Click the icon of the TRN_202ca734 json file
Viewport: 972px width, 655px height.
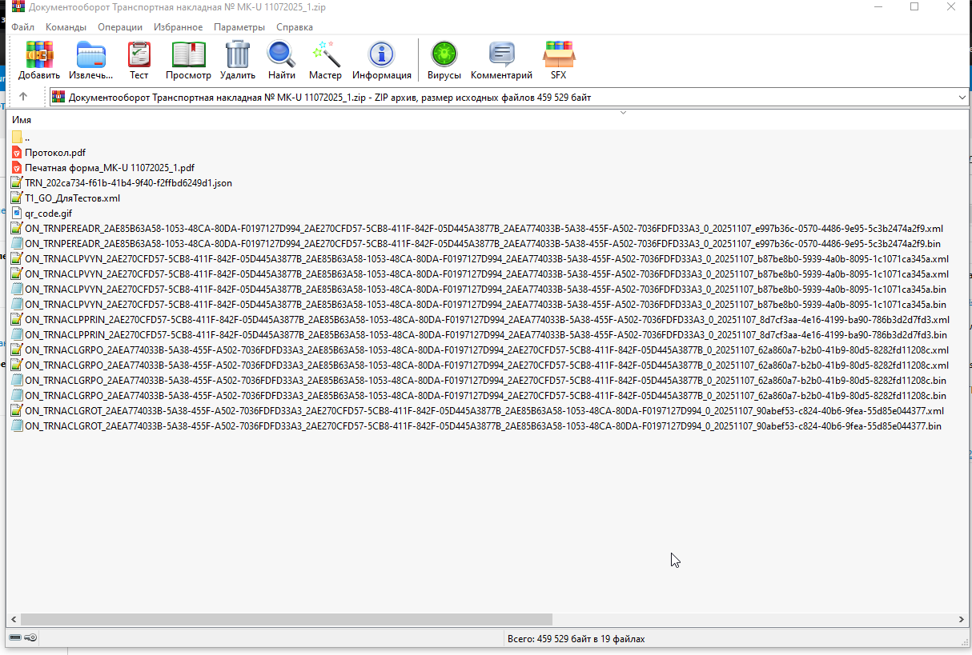click(17, 182)
